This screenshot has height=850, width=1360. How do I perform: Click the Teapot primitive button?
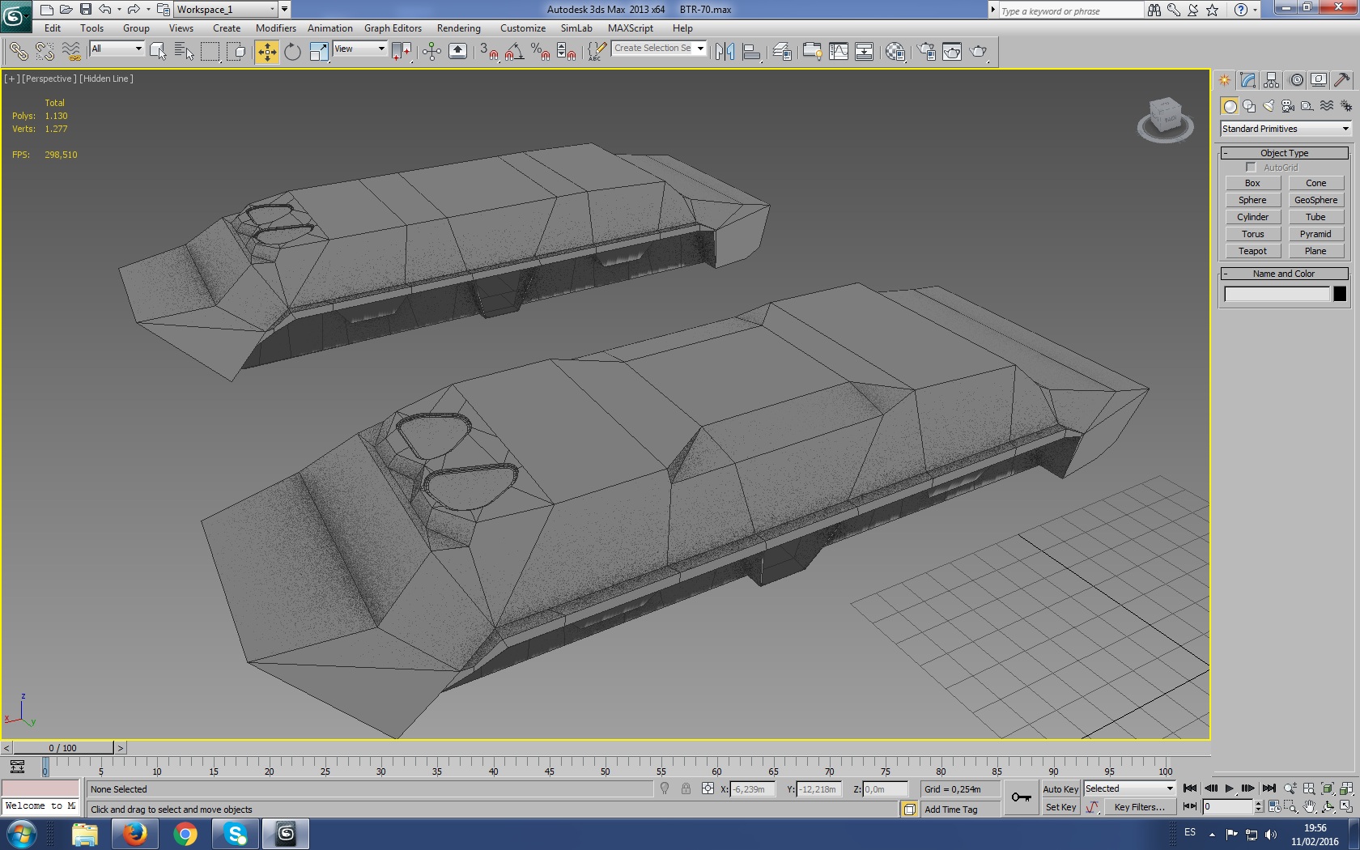point(1252,252)
